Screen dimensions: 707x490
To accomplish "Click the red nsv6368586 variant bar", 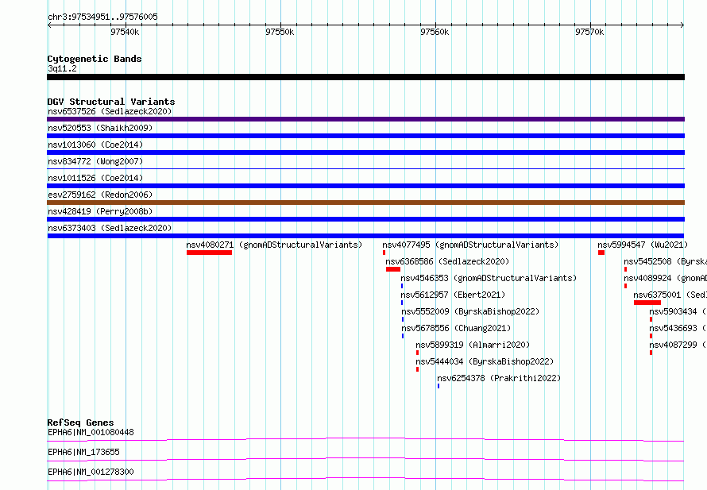I will click(x=393, y=269).
